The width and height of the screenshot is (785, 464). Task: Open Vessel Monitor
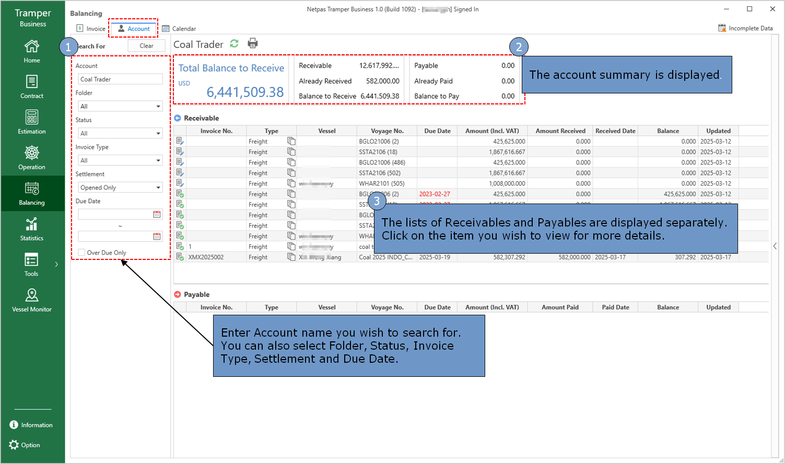(32, 300)
